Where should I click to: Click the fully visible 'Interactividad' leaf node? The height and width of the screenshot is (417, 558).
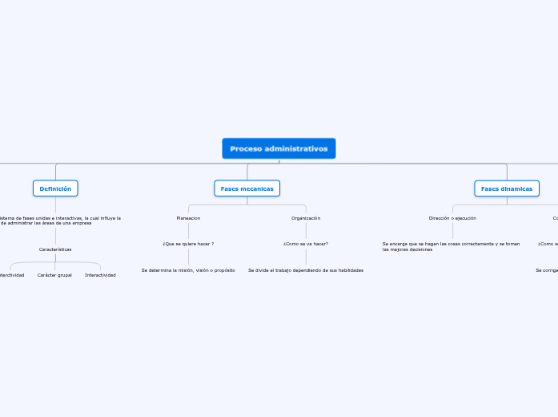(x=100, y=275)
